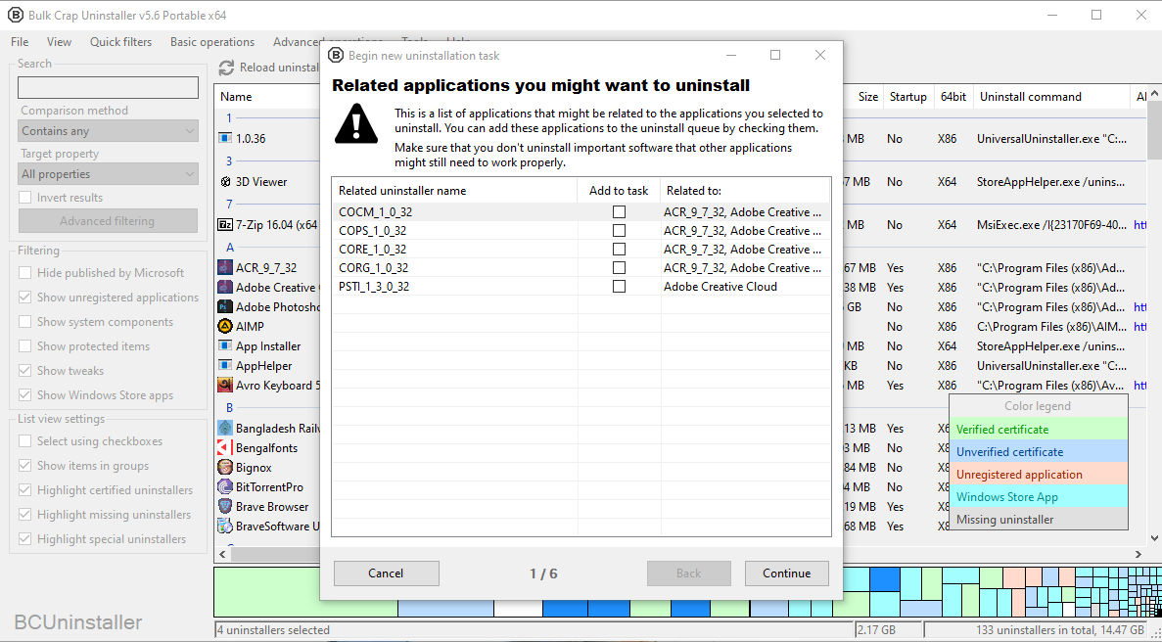Enable Hide published by Microsoft
This screenshot has height=642, width=1162.
[25, 272]
